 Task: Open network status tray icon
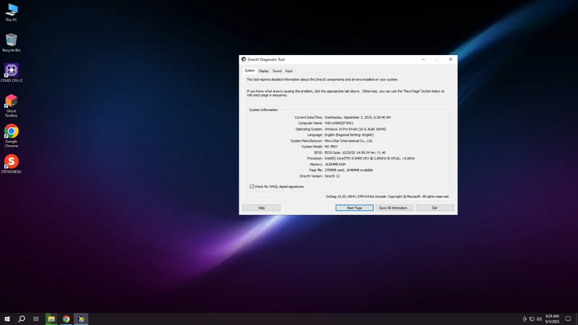[x=532, y=319]
